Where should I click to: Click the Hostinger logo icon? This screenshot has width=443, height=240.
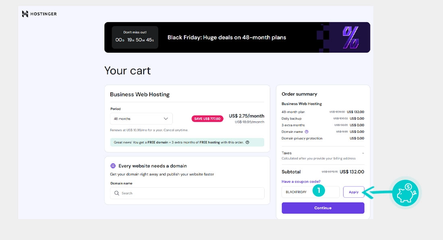coord(25,14)
